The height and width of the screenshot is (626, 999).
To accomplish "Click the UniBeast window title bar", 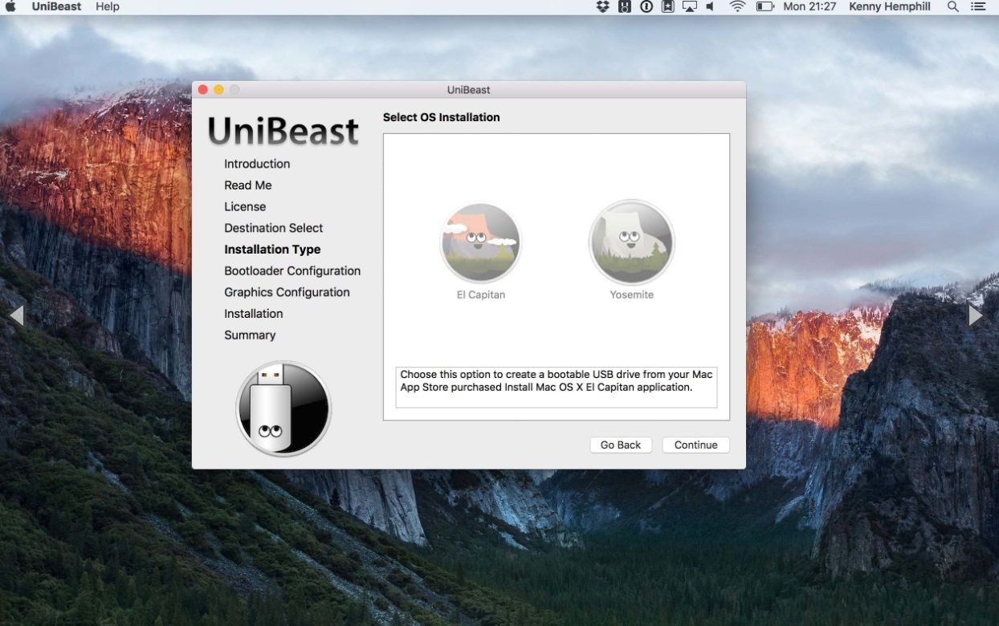I will coord(469,90).
